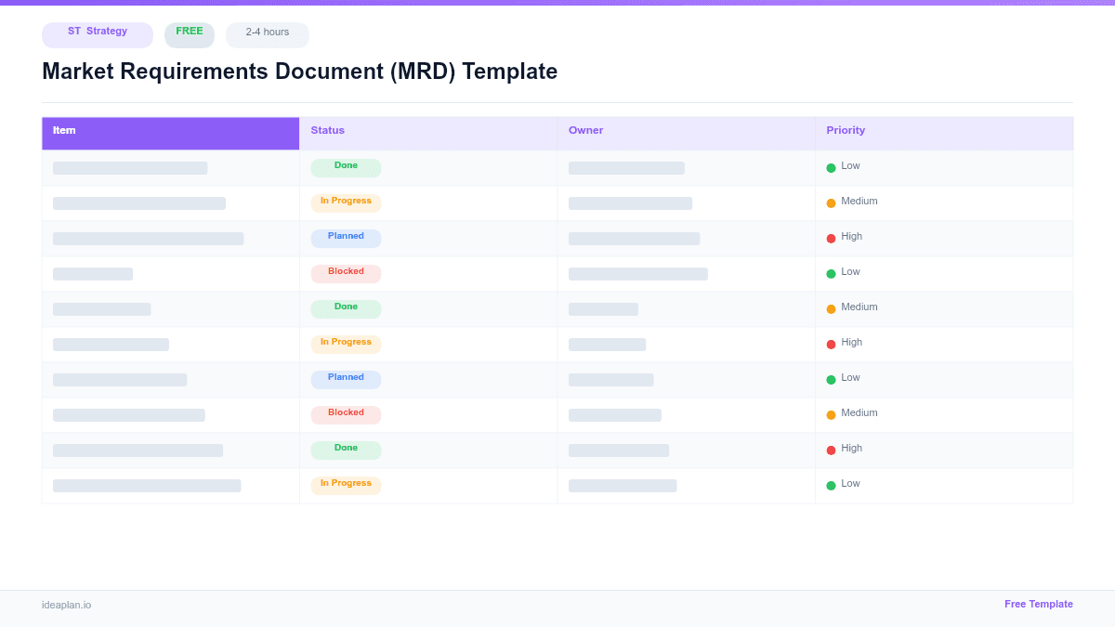Viewport: 1115px width, 627px height.
Task: Open the Free Template link
Action: pyautogui.click(x=1039, y=604)
